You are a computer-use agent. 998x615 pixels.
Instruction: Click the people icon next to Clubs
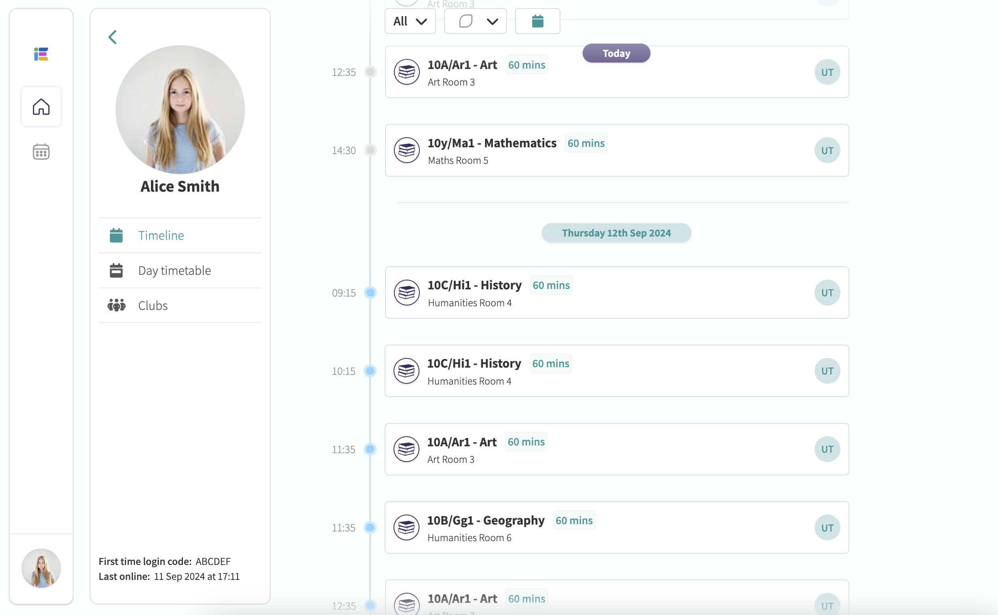116,305
